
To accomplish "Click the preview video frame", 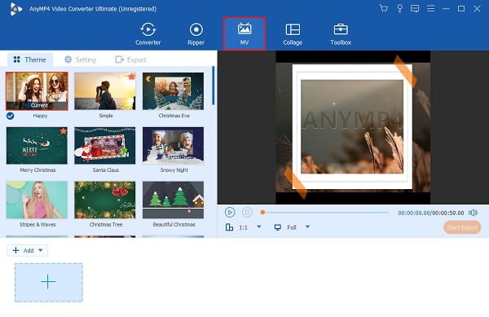I will [x=353, y=127].
